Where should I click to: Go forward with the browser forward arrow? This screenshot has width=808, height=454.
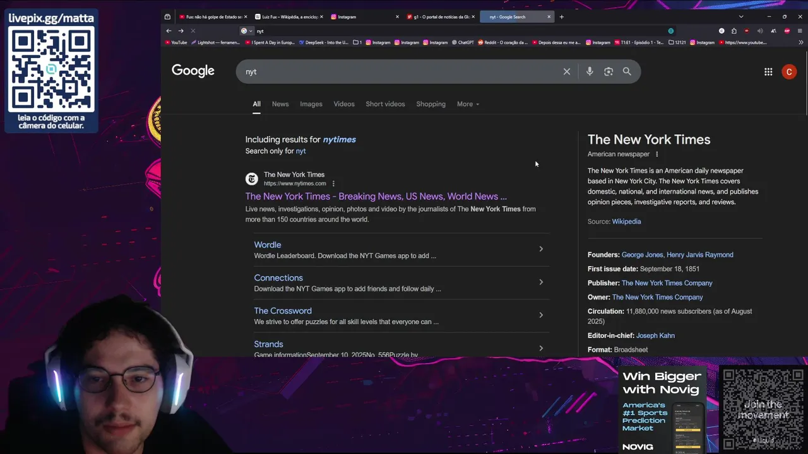(181, 31)
